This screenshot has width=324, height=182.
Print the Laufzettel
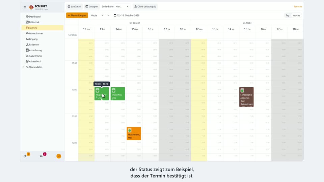tap(74, 7)
